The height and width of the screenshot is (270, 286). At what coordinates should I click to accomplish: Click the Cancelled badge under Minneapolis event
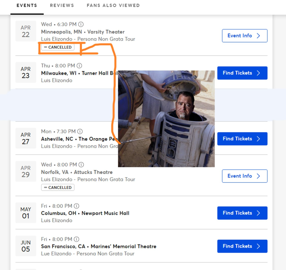[x=58, y=47]
